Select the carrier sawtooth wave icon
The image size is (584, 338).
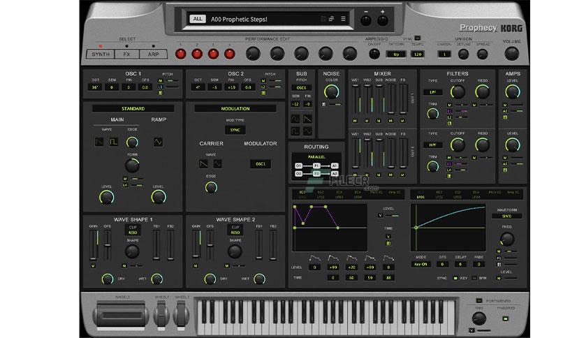click(203, 164)
